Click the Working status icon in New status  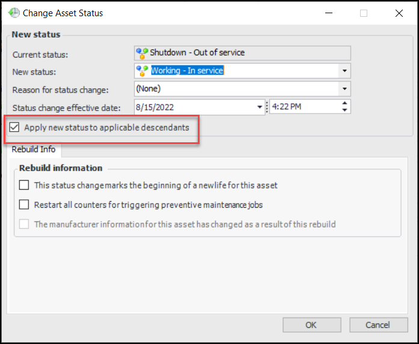[x=142, y=71]
